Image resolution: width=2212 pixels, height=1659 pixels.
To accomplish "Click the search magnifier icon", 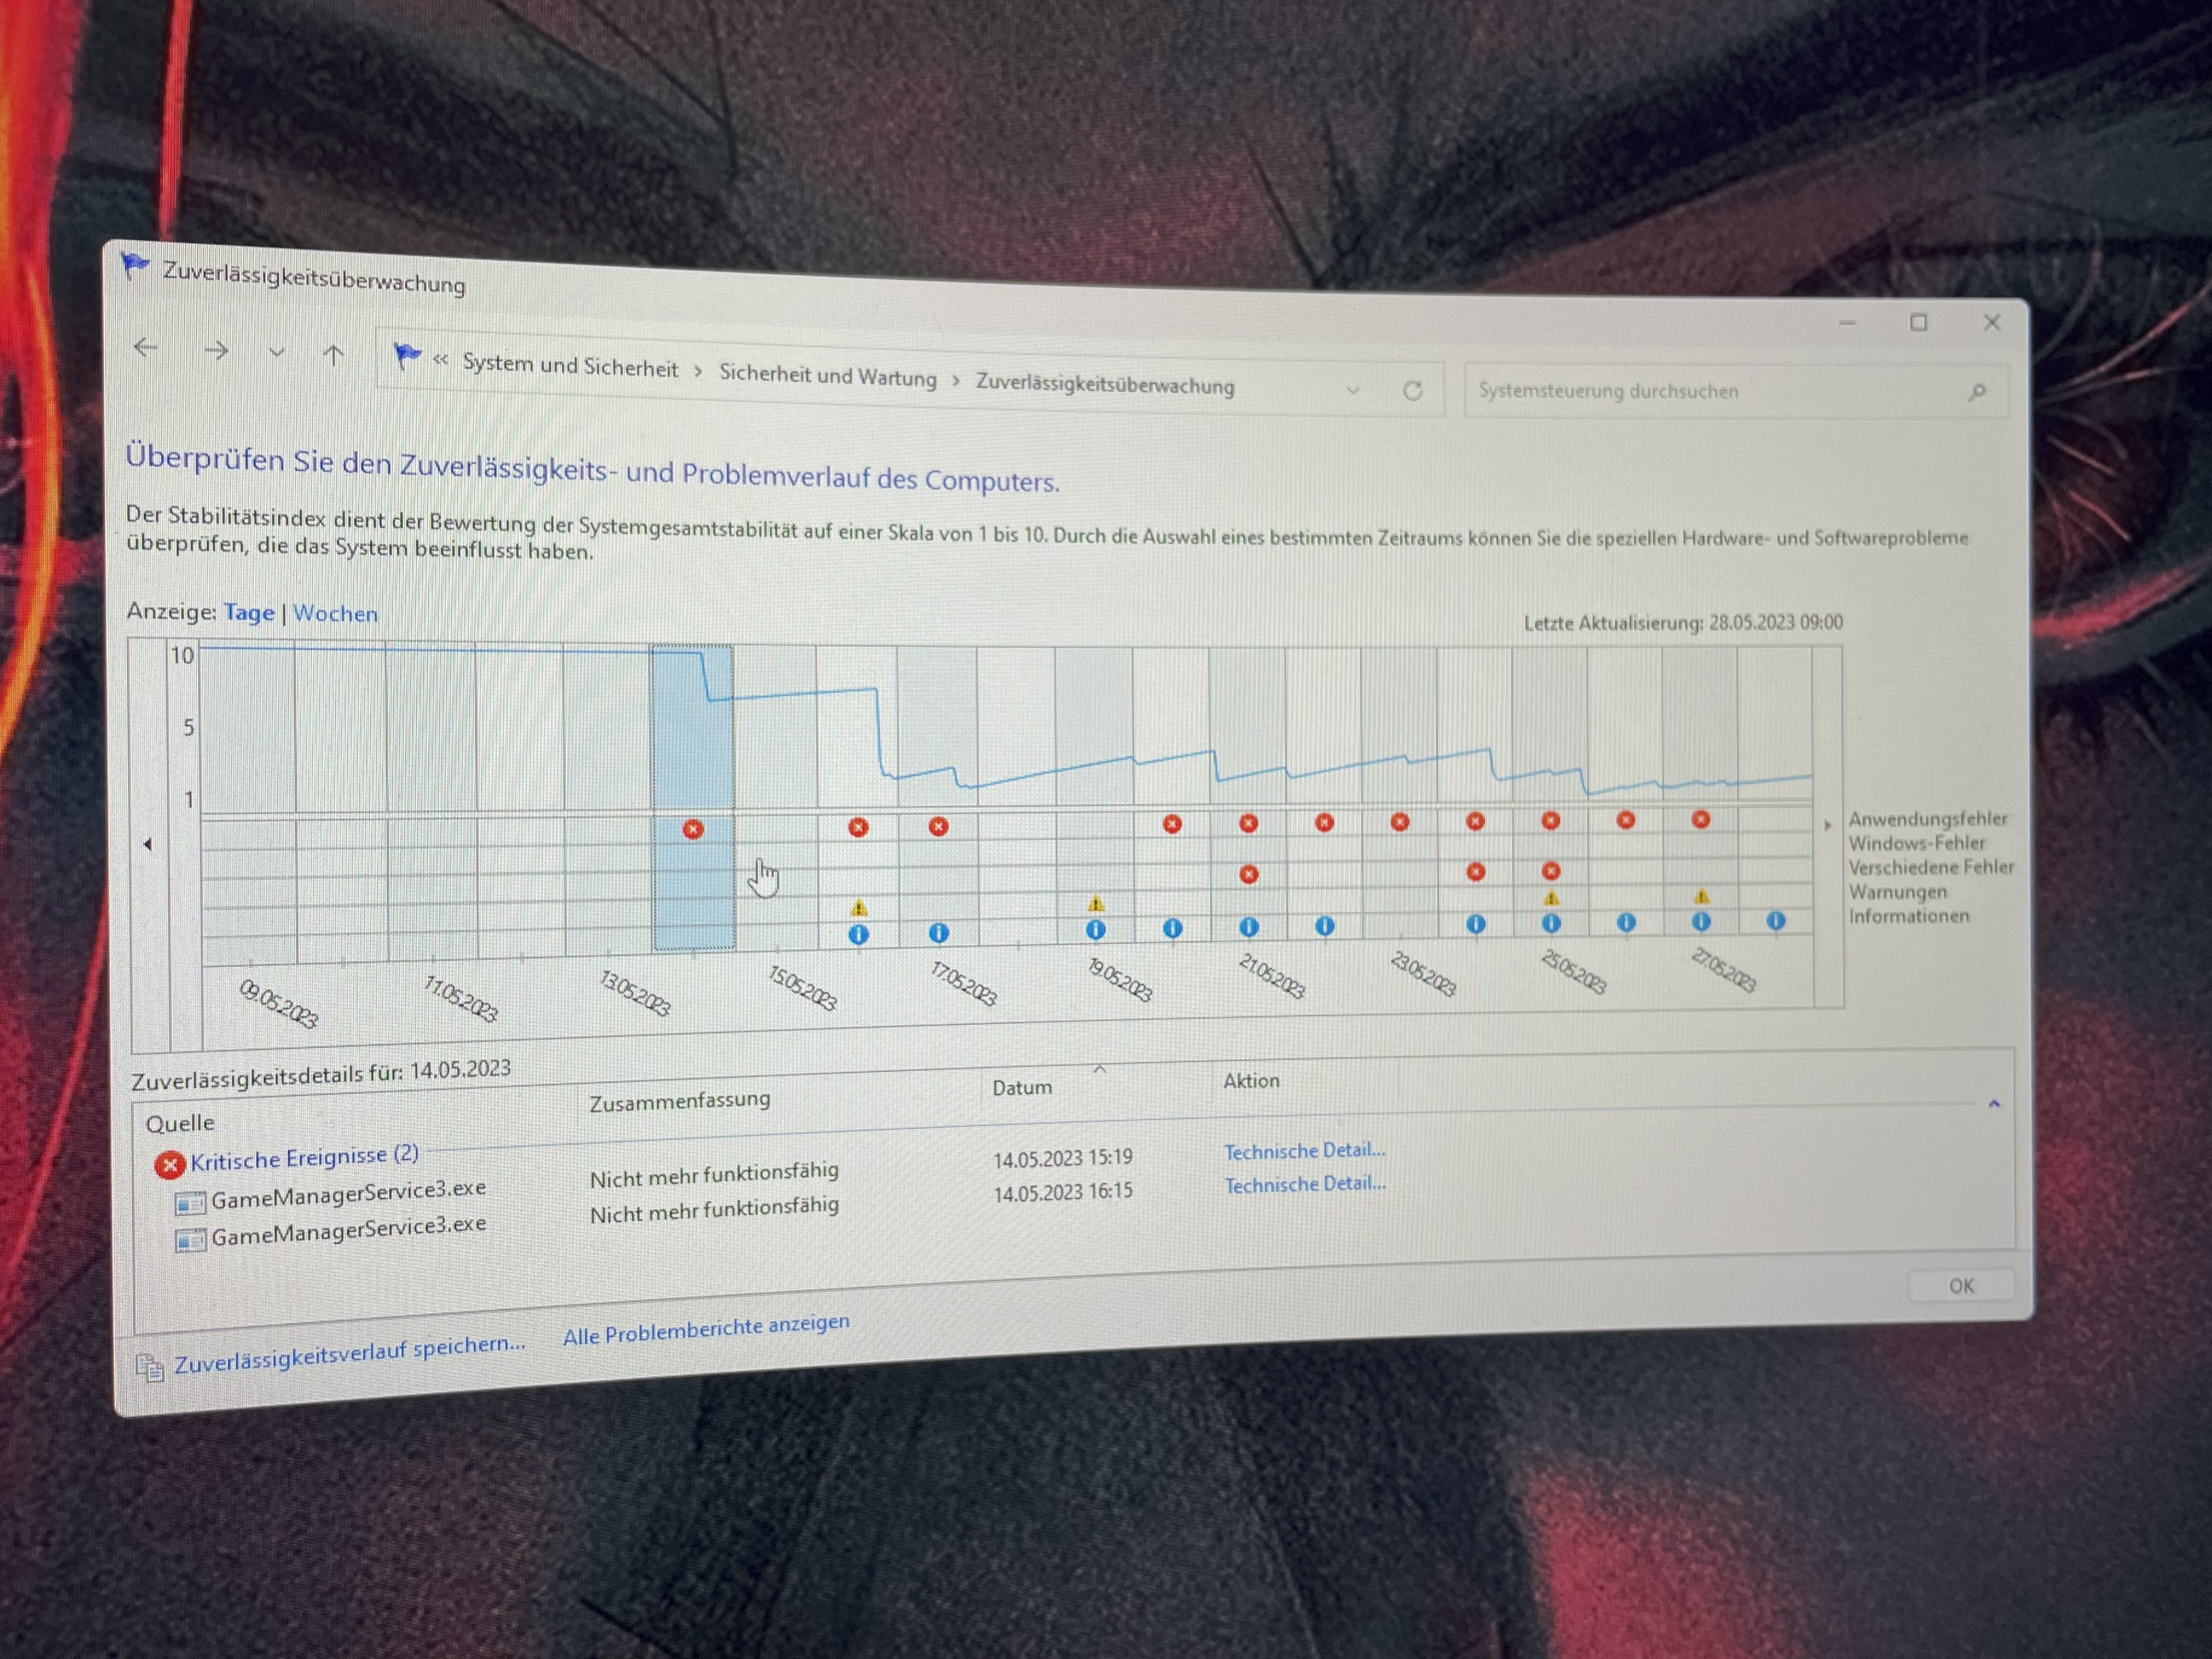I will (x=1976, y=392).
